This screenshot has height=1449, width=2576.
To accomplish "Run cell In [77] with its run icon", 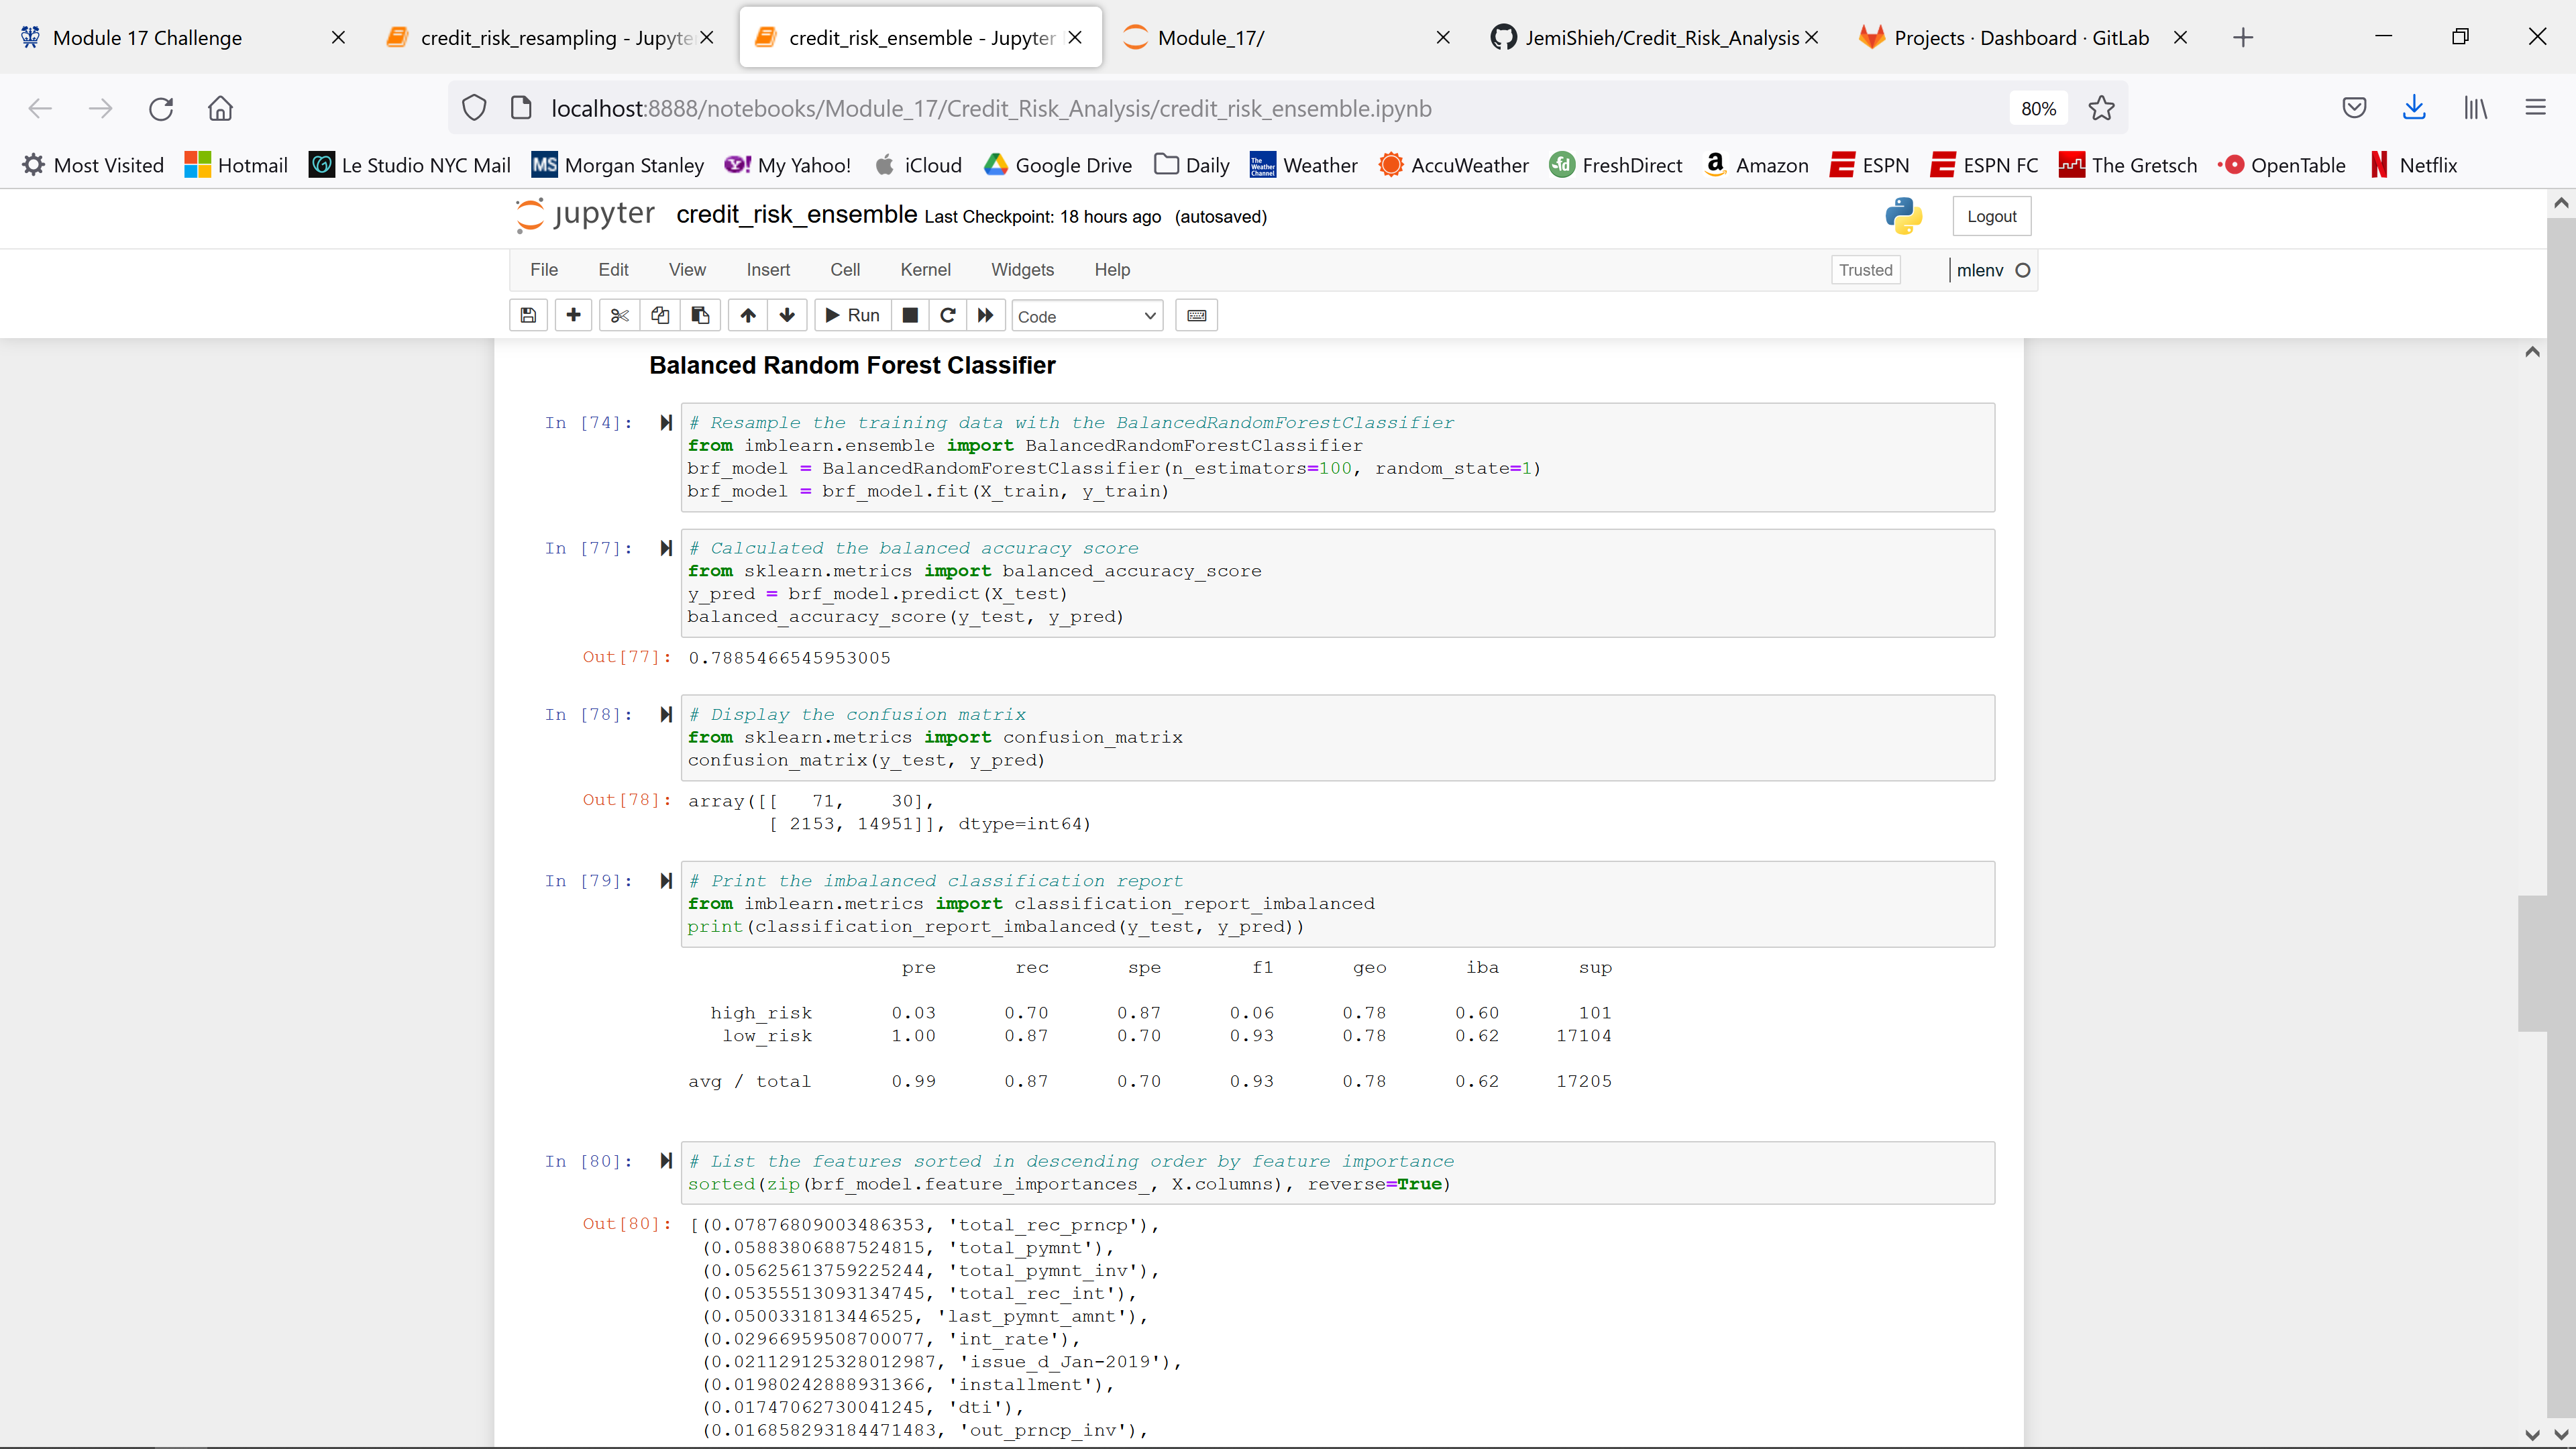I will pyautogui.click(x=666, y=548).
